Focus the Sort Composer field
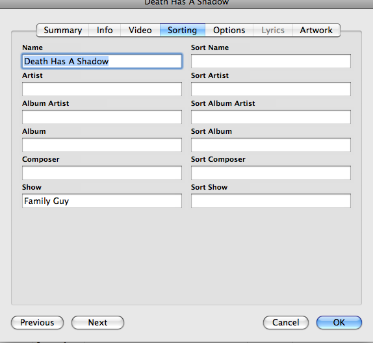The height and width of the screenshot is (343, 373). pos(271,173)
